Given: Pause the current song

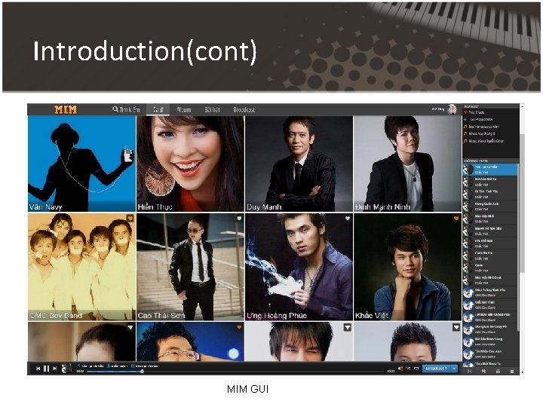Looking at the screenshot, I should pyautogui.click(x=47, y=369).
